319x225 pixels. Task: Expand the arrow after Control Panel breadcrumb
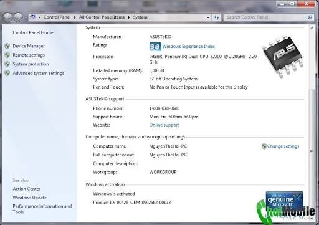(75, 17)
